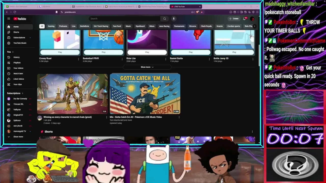Reload the page in browser toolbar

coord(15,12)
